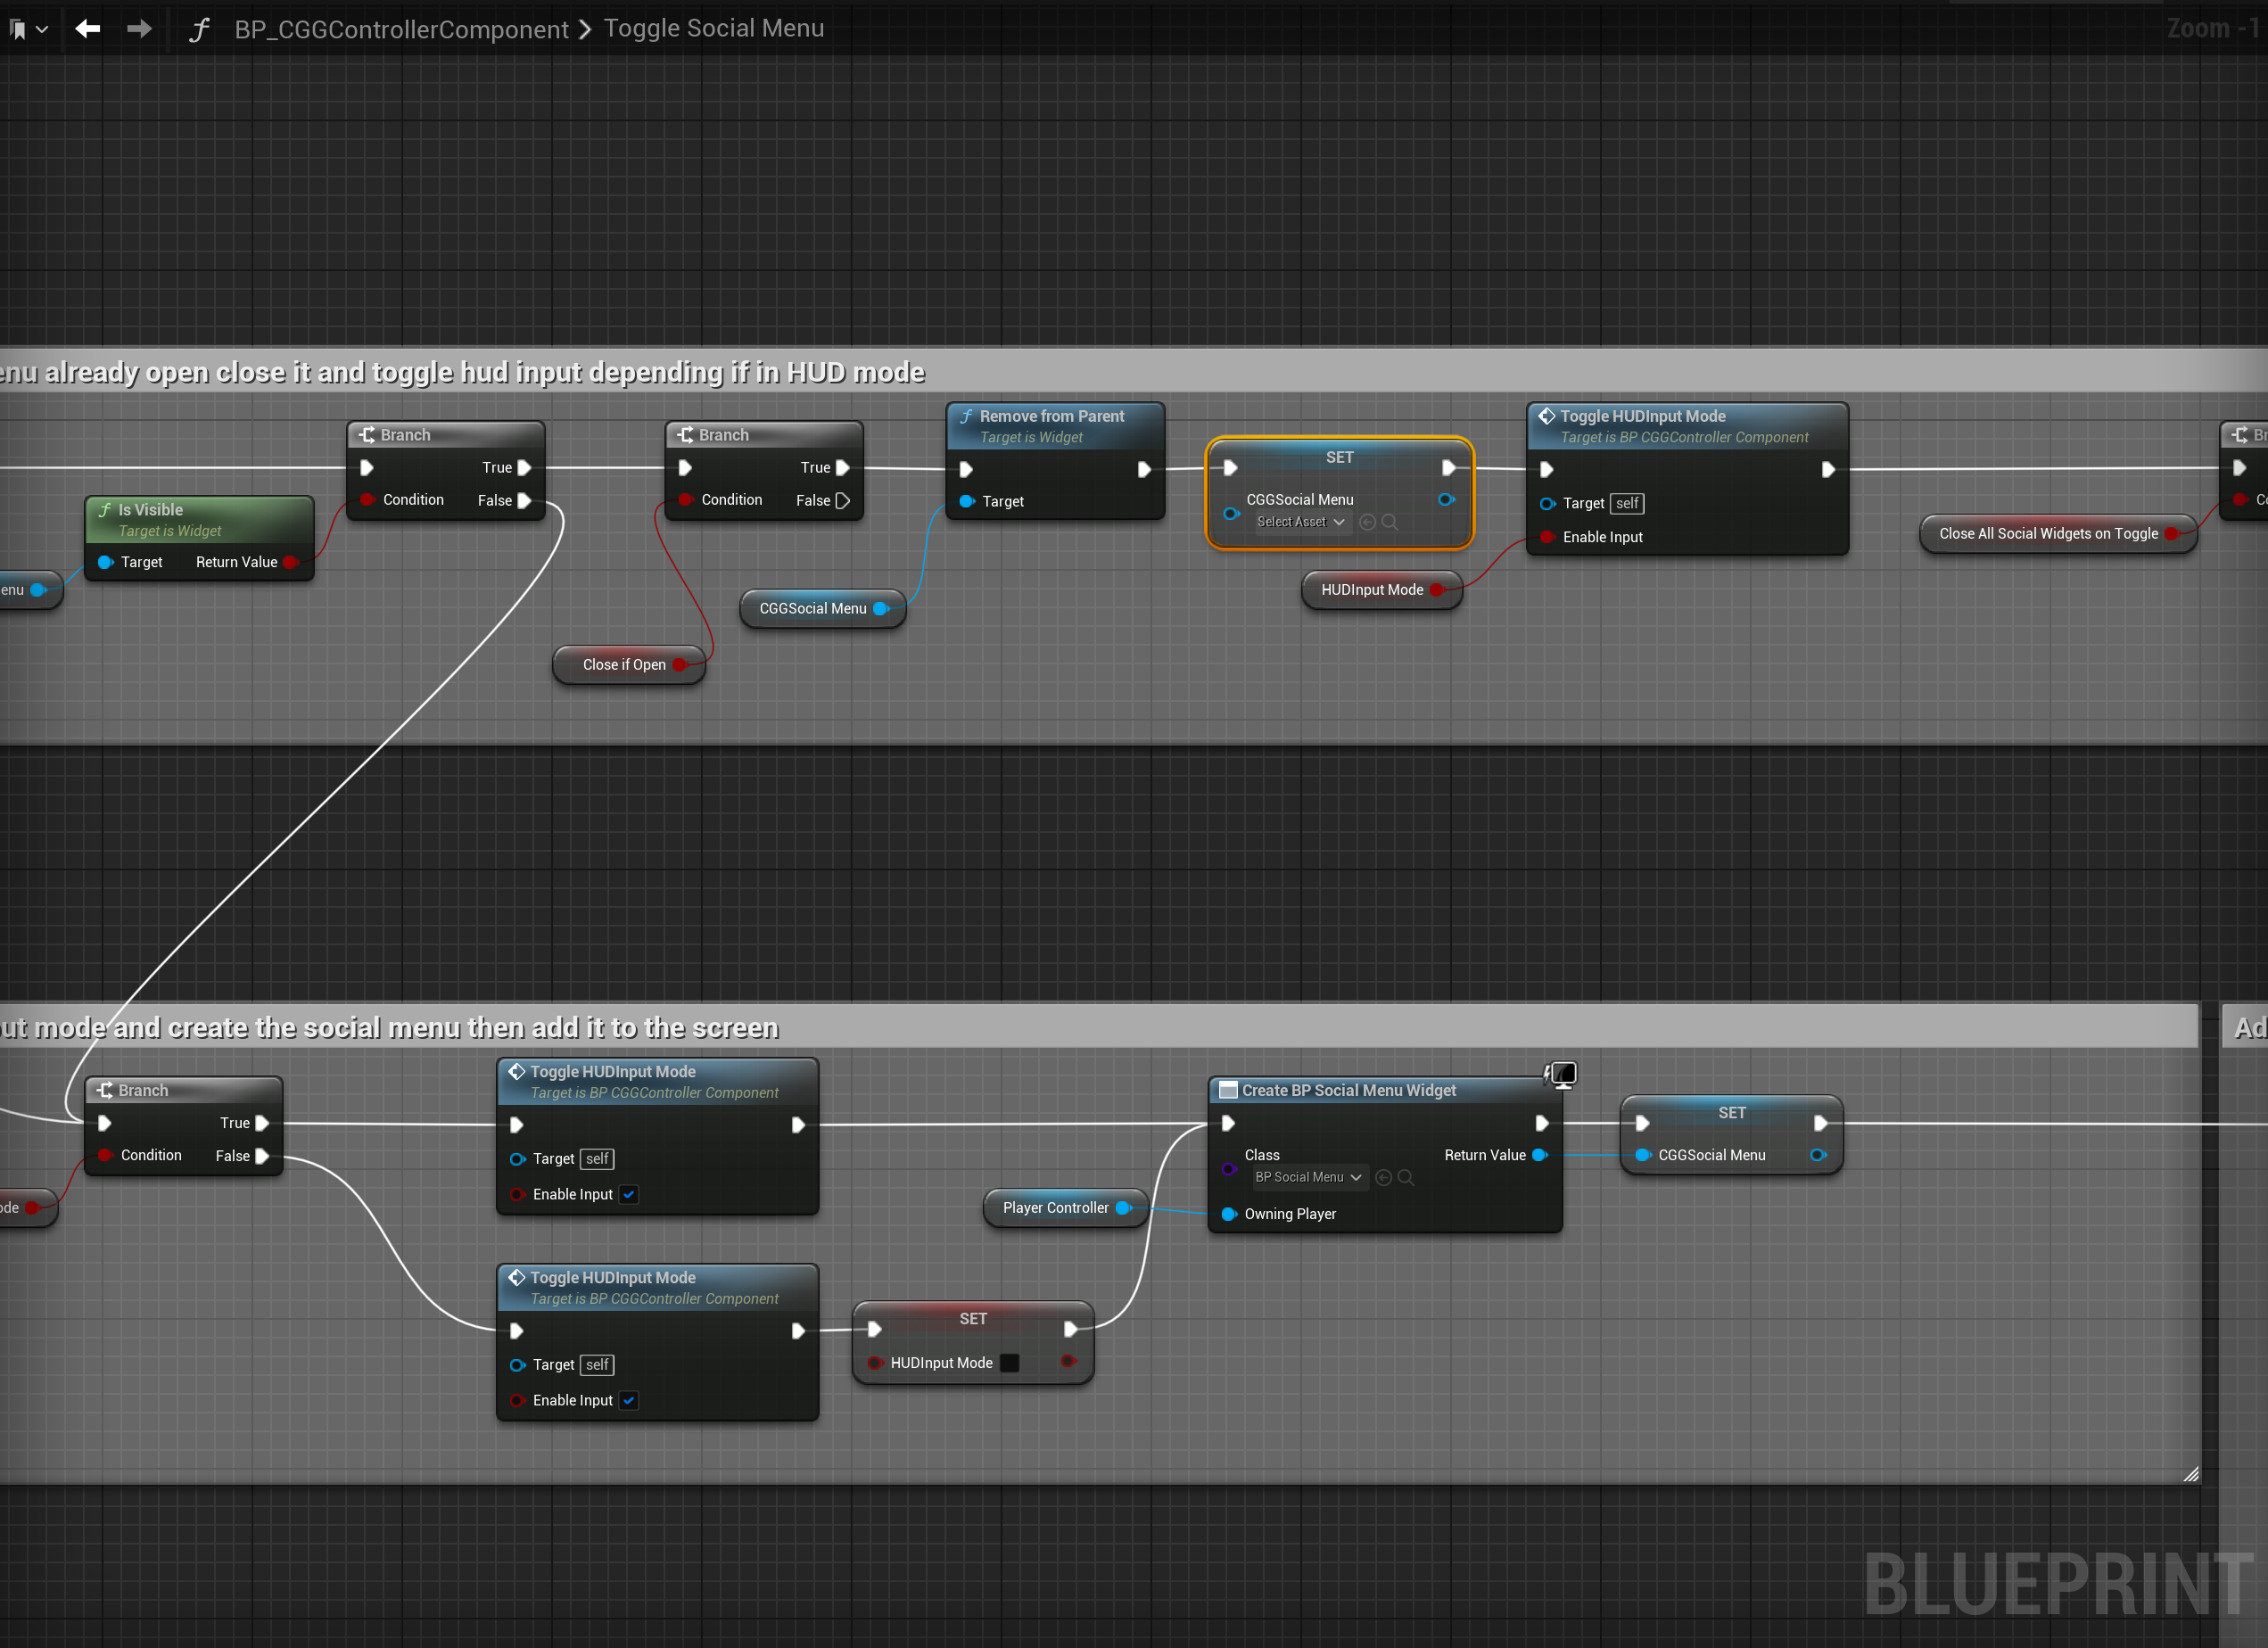Click the first Branch node's True output pin

click(524, 468)
